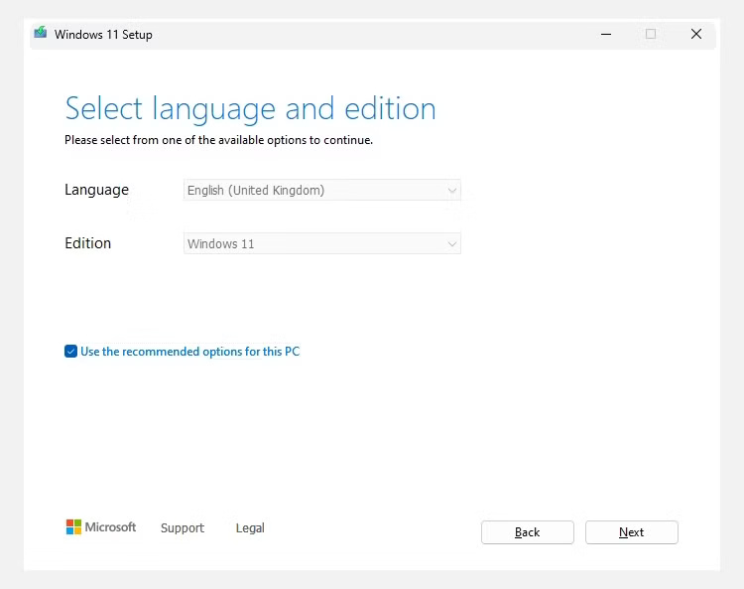Click the Language dropdown chevron arrow
The image size is (744, 589).
point(452,190)
